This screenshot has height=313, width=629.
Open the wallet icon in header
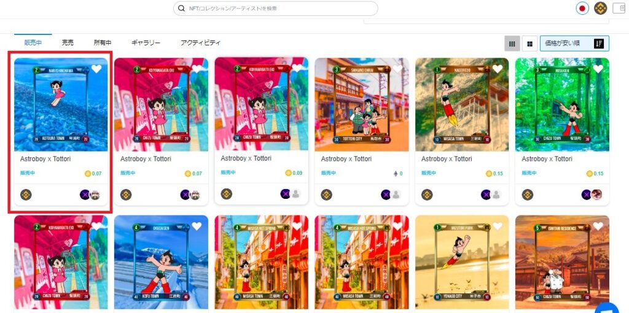coord(619,8)
